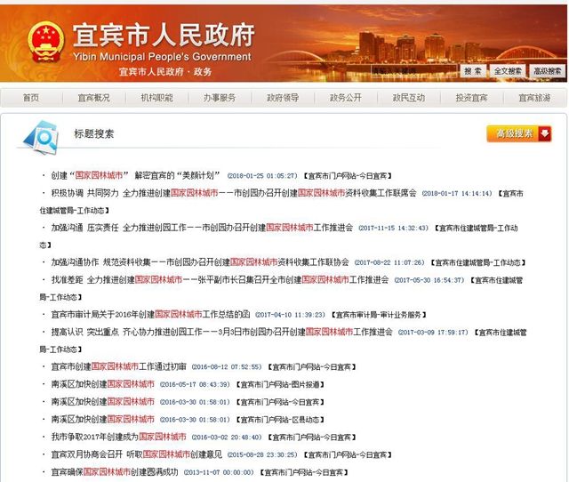Open the 政府领导 menu item
Viewport: 569px width, 482px height.
point(283,98)
